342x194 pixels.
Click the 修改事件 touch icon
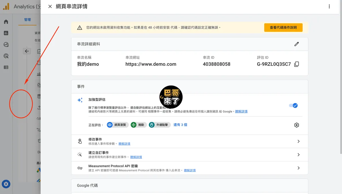click(80, 141)
